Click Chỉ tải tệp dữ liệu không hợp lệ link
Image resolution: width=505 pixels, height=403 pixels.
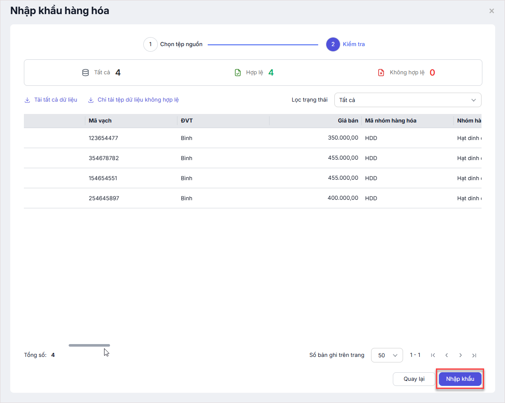point(138,100)
